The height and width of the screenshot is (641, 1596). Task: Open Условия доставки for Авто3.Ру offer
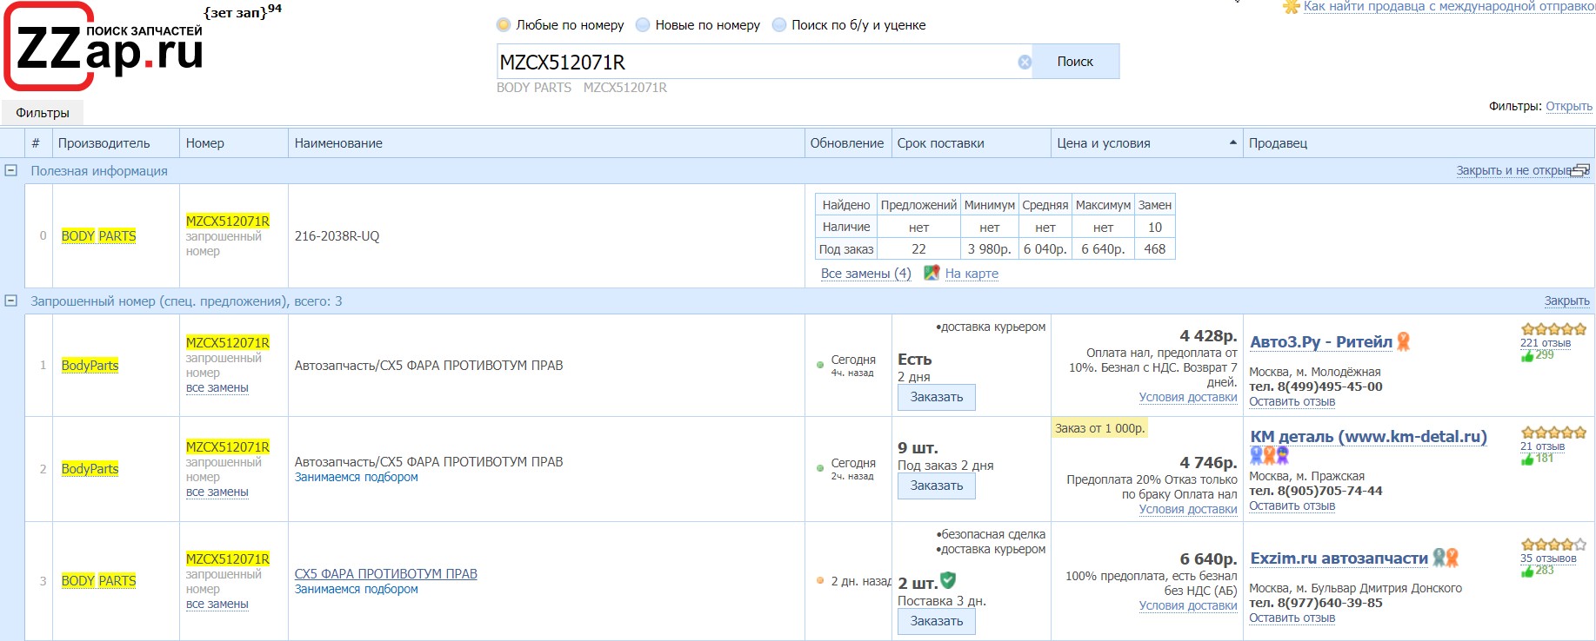1188,397
